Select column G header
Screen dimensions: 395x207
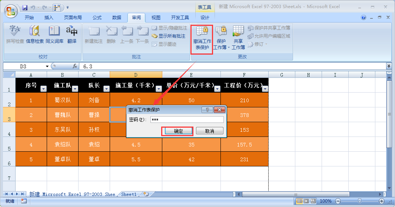(x=282, y=75)
